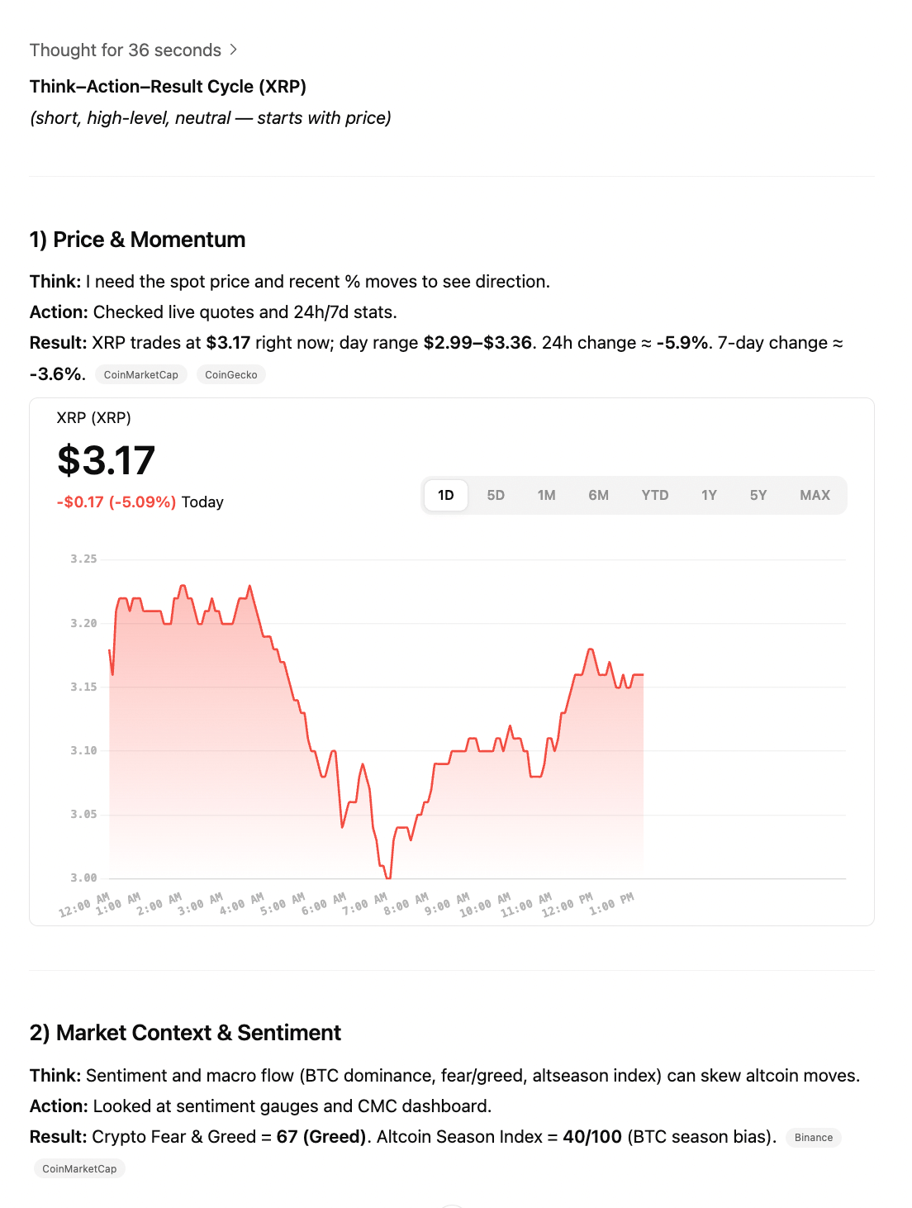Expand the 'Thought for 36 seconds' chevron
The height and width of the screenshot is (1208, 912).
(x=234, y=50)
